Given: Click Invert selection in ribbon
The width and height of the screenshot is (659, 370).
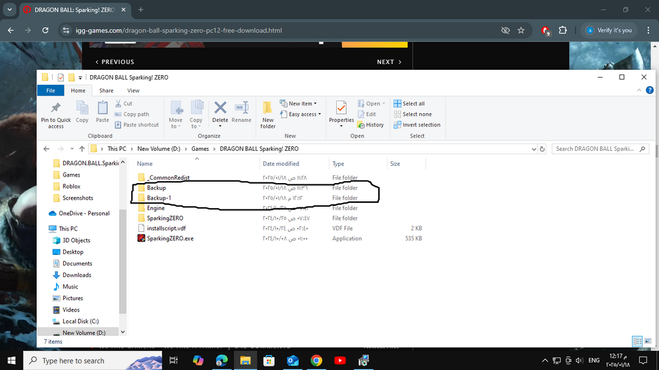Looking at the screenshot, I should (417, 124).
